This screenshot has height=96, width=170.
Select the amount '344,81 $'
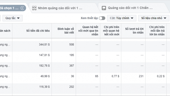[x=44, y=45]
